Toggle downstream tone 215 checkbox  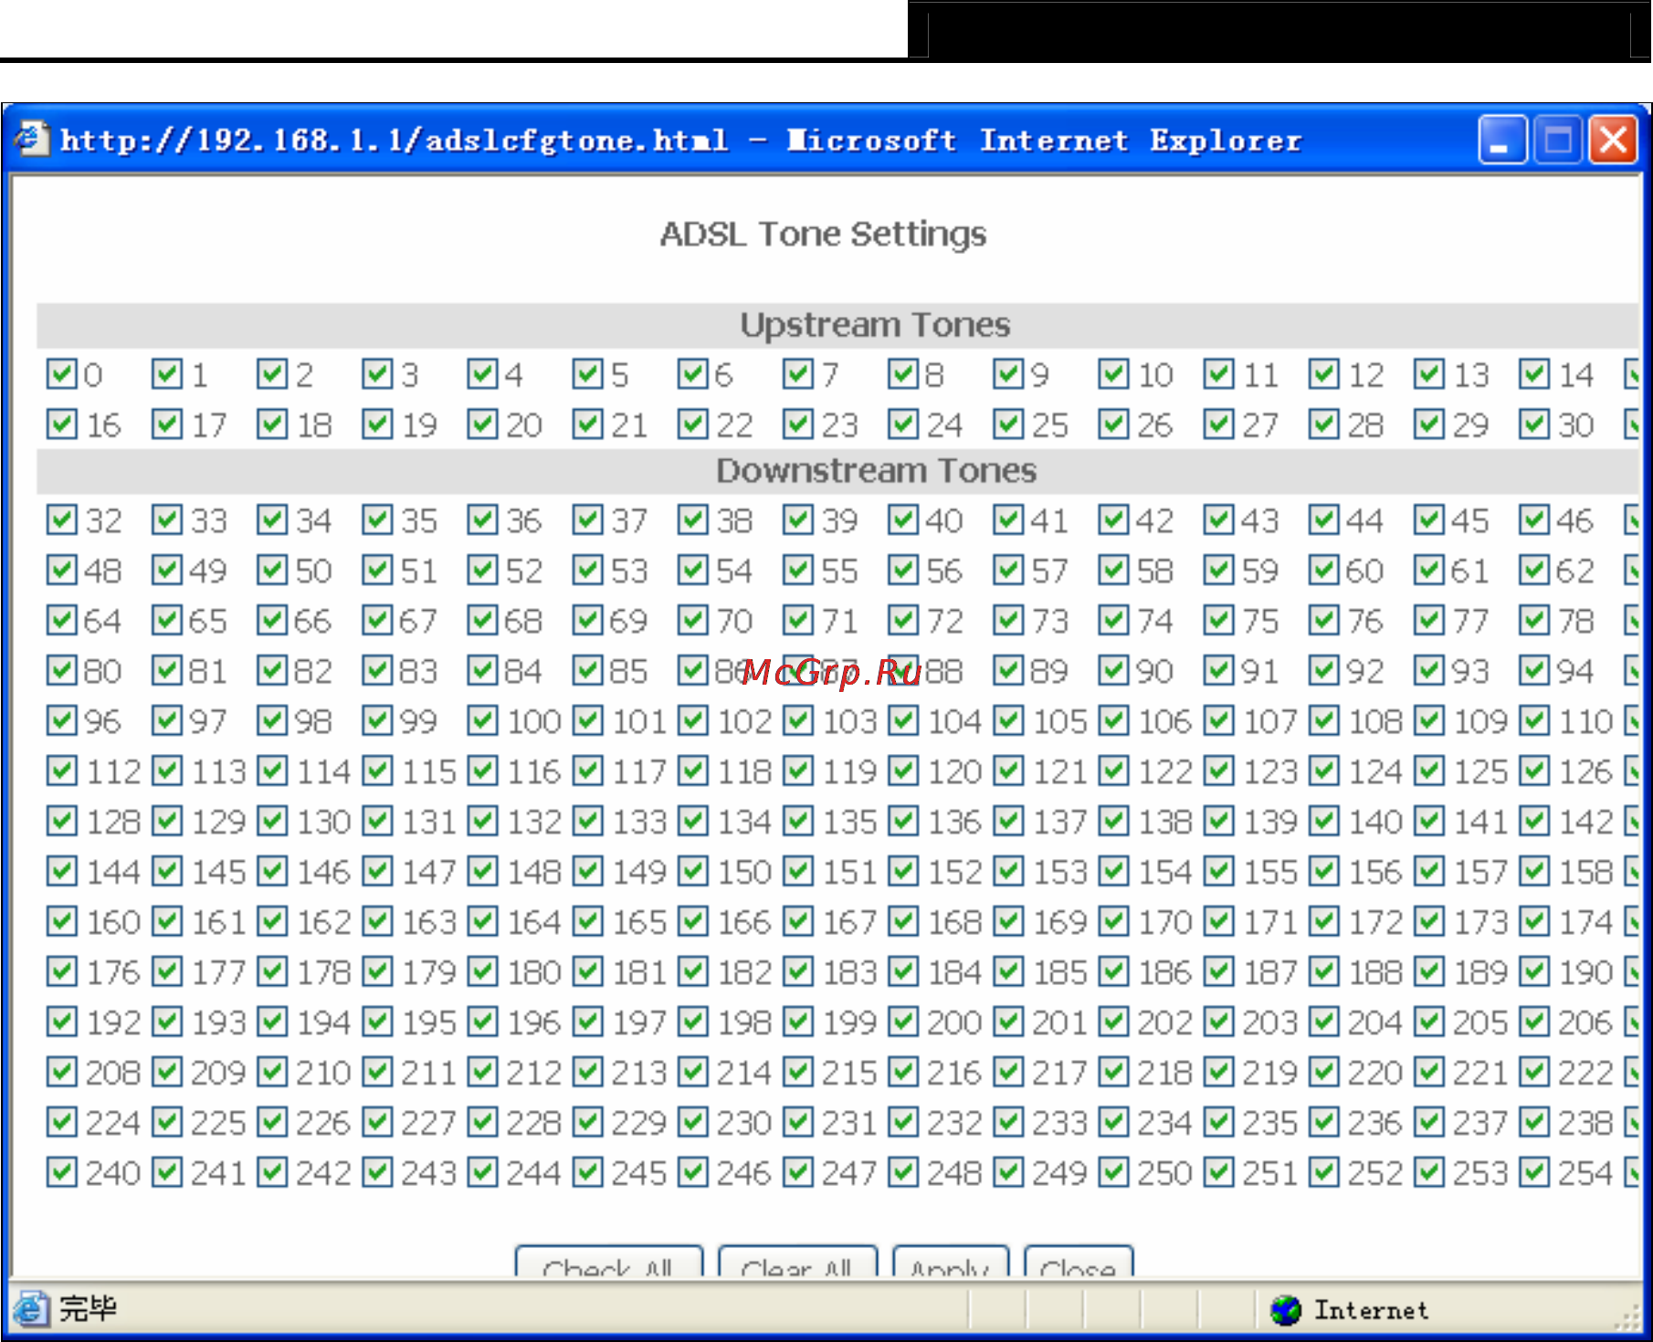tap(798, 1072)
